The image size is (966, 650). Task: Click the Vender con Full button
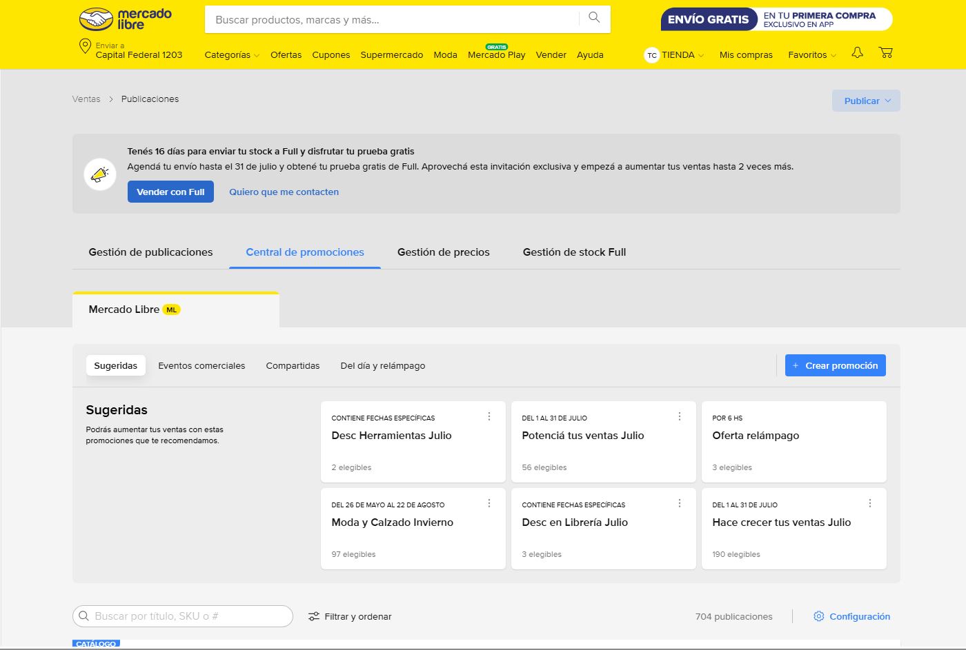click(x=170, y=192)
